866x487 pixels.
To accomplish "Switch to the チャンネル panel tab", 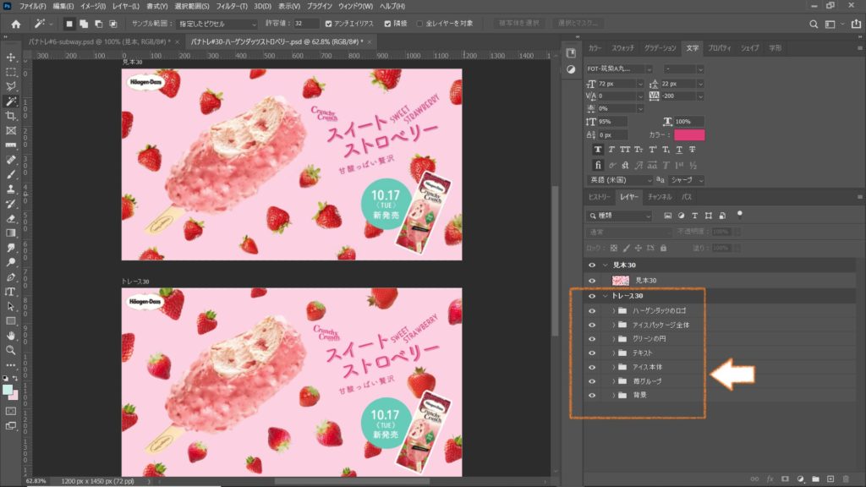I will [660, 196].
